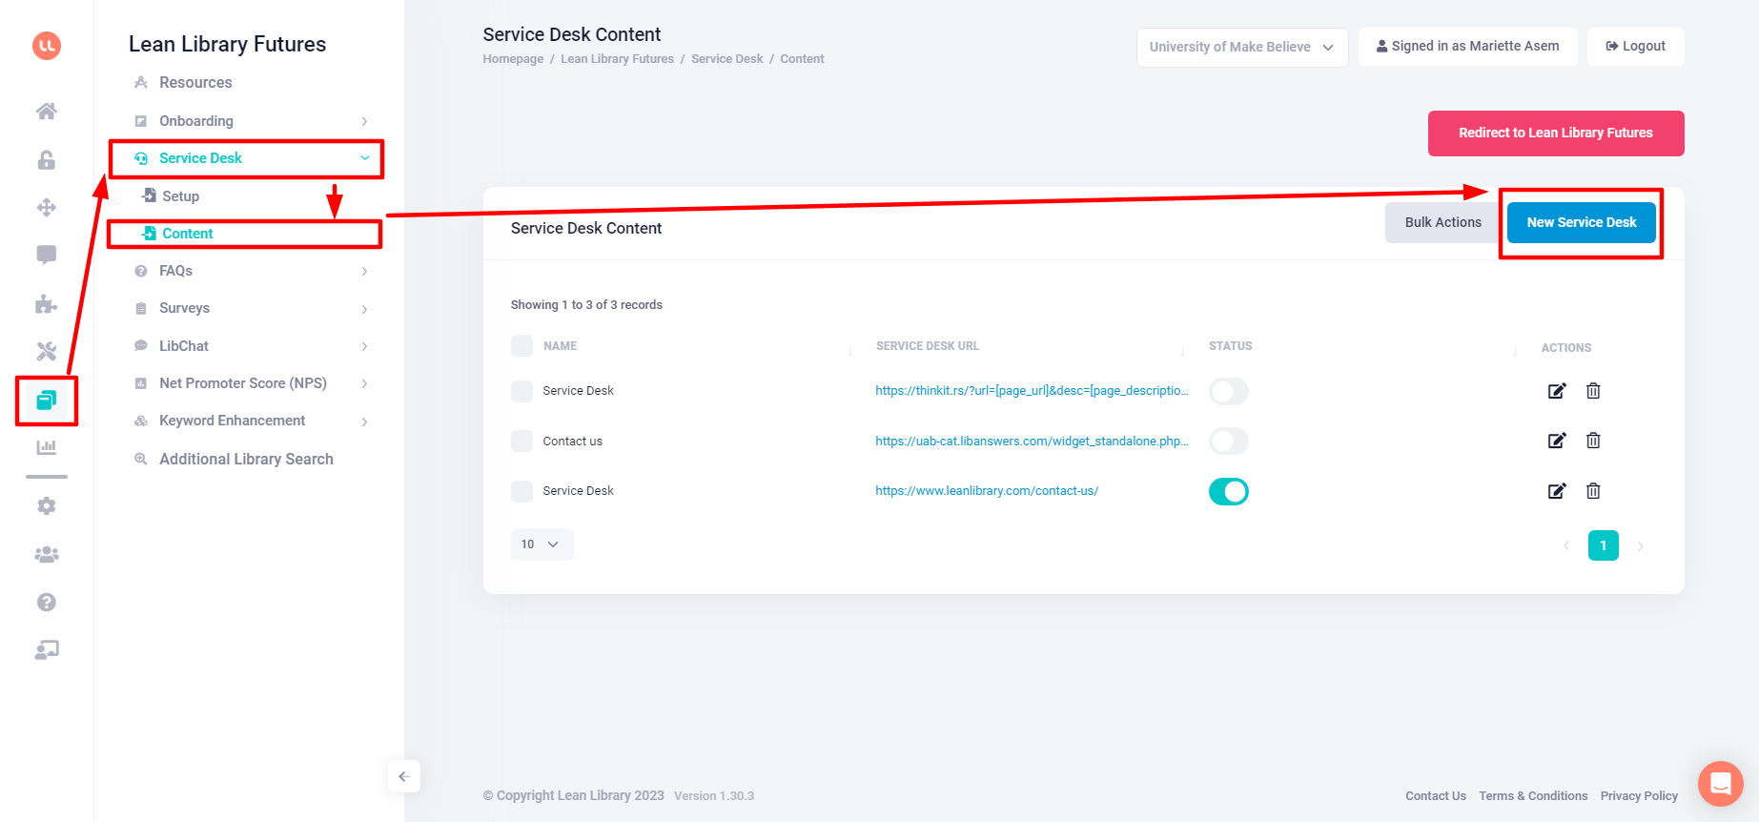Image resolution: width=1759 pixels, height=822 pixels.
Task: Click the previous page arrow
Action: coord(1566,546)
